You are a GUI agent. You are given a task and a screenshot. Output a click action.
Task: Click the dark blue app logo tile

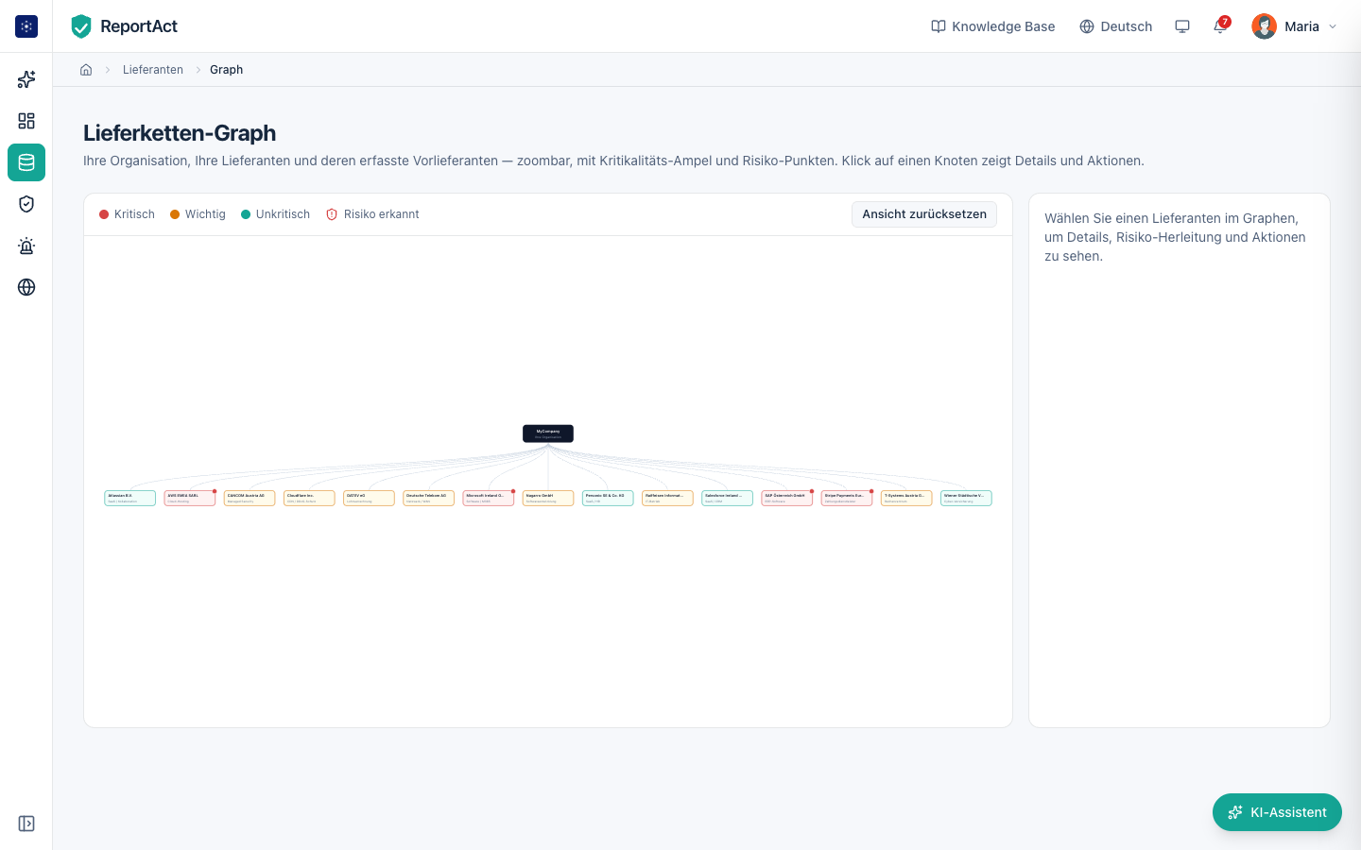tap(26, 26)
